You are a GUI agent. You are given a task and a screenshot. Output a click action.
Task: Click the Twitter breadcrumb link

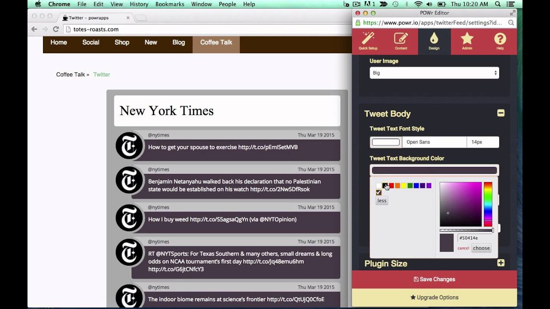[x=102, y=74]
